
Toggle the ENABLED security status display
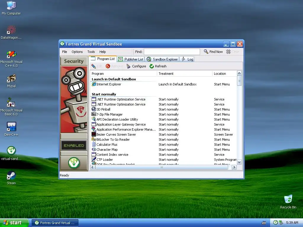(74, 145)
